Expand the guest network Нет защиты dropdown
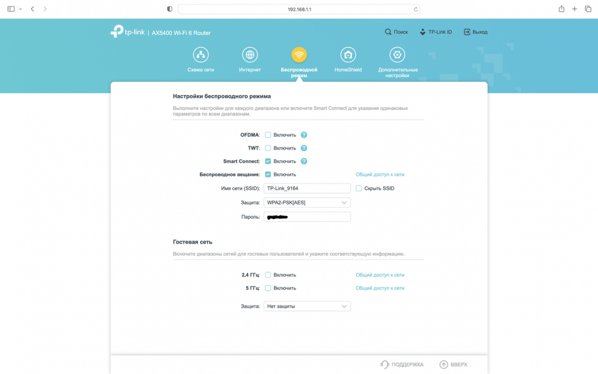 tap(307, 307)
